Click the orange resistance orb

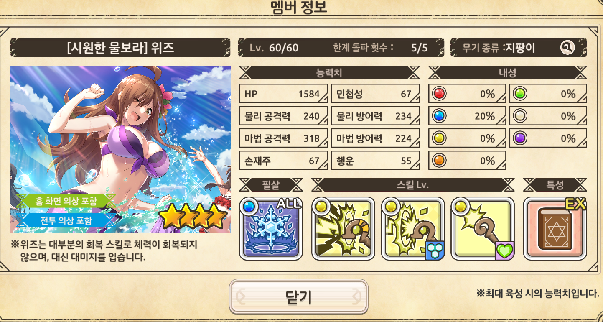tap(439, 161)
